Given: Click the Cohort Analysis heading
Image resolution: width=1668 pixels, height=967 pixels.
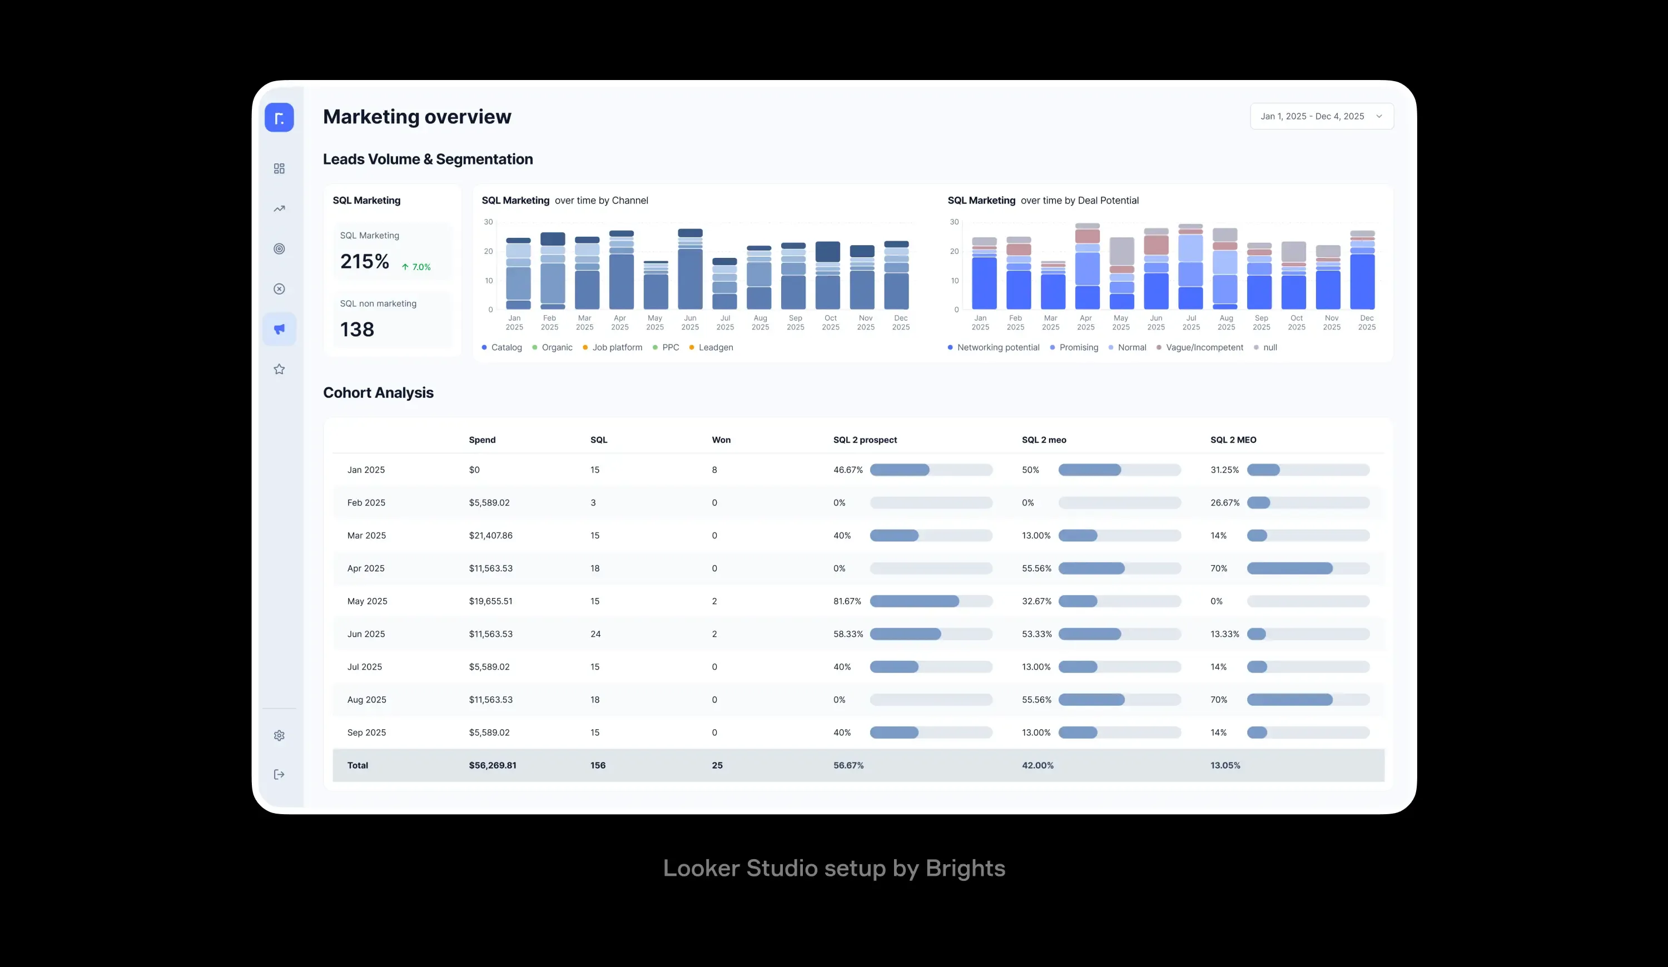Looking at the screenshot, I should point(378,393).
